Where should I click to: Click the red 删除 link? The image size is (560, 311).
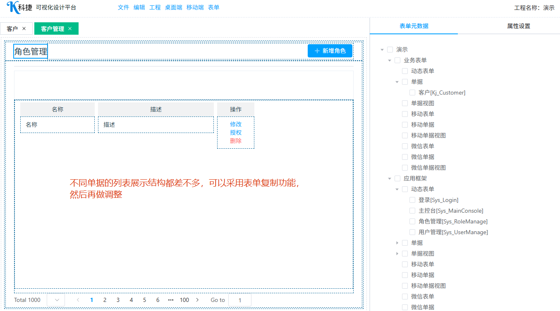[236, 141]
